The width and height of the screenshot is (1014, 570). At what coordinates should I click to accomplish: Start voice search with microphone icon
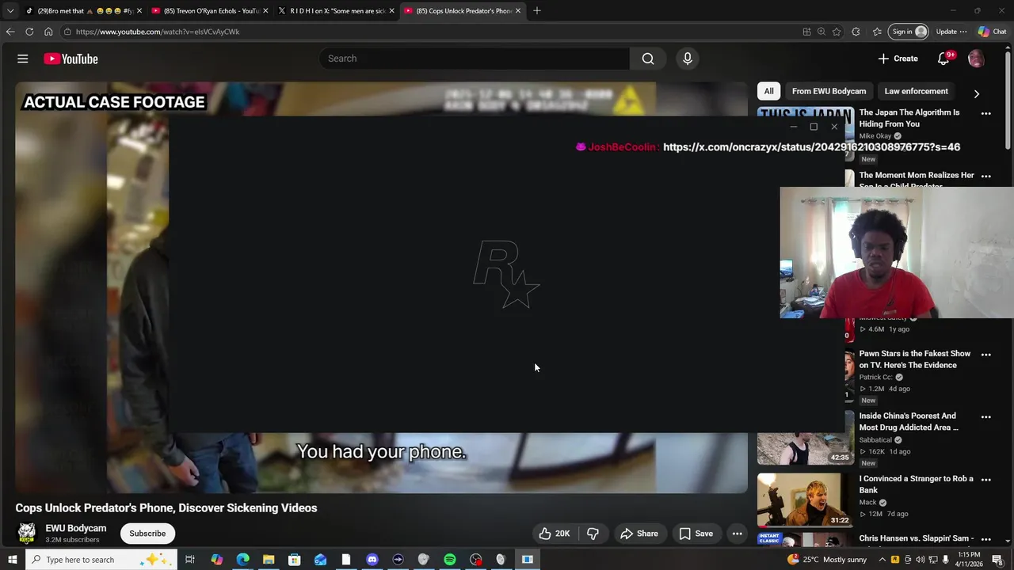pos(688,59)
